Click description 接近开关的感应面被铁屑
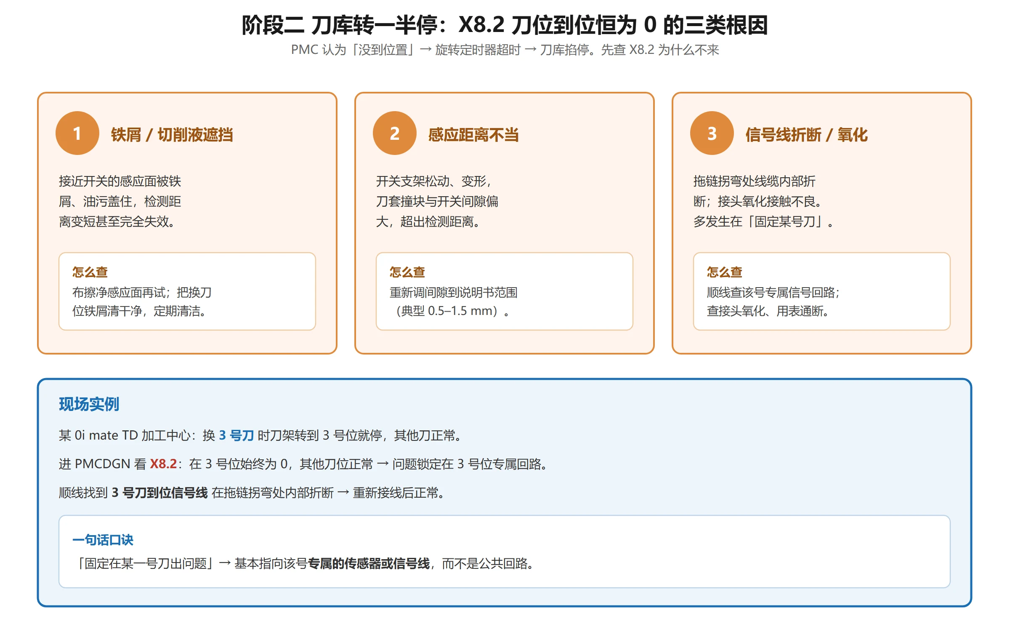 [x=120, y=201]
